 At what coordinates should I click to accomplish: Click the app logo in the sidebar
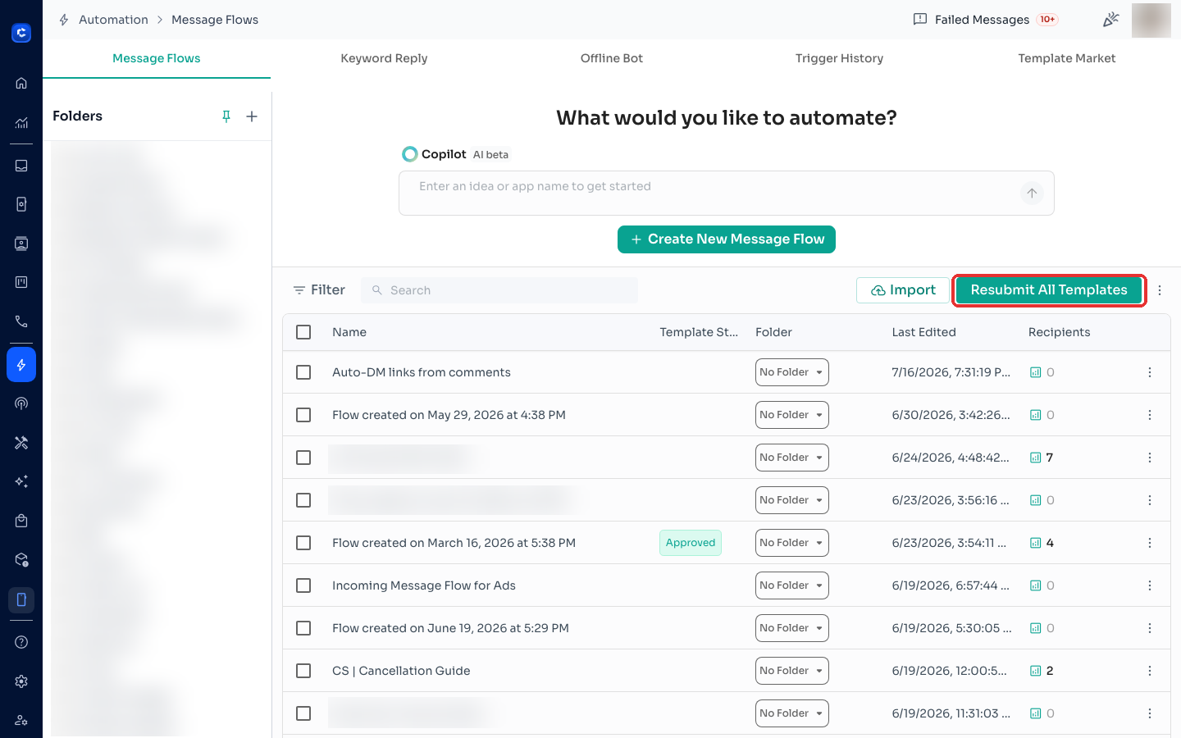pos(21,33)
